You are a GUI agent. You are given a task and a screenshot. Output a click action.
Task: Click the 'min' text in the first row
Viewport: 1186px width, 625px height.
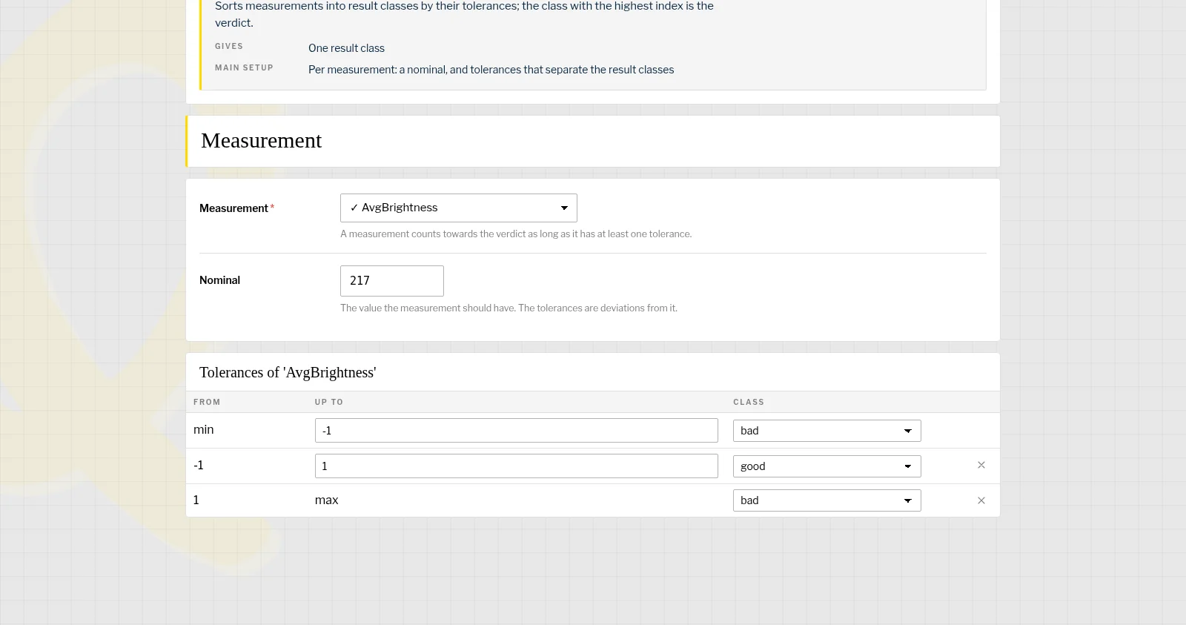click(x=203, y=430)
